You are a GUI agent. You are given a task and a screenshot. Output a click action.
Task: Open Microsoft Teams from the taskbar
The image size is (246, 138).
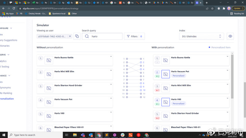click(x=83, y=135)
